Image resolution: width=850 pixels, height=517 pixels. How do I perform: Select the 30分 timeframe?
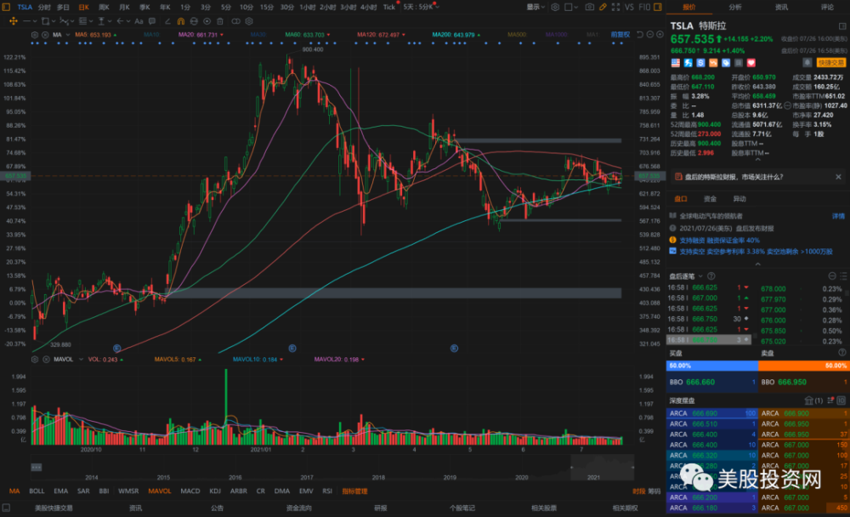(x=286, y=7)
